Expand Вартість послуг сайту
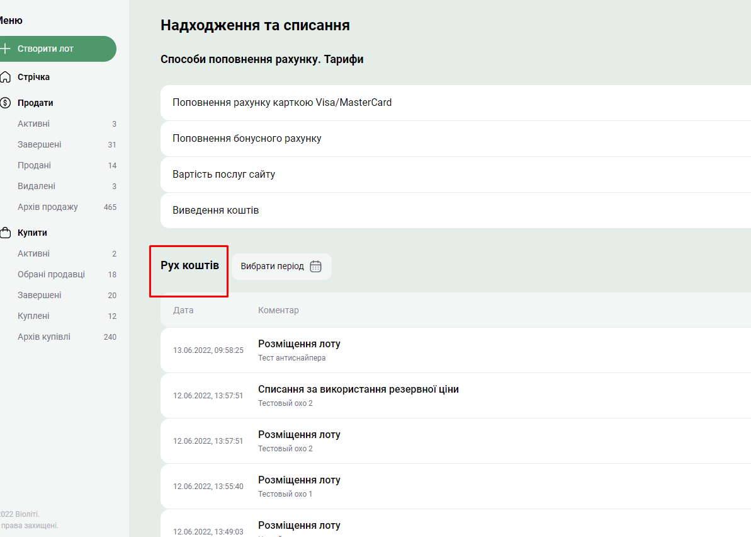This screenshot has width=751, height=537. 456,175
